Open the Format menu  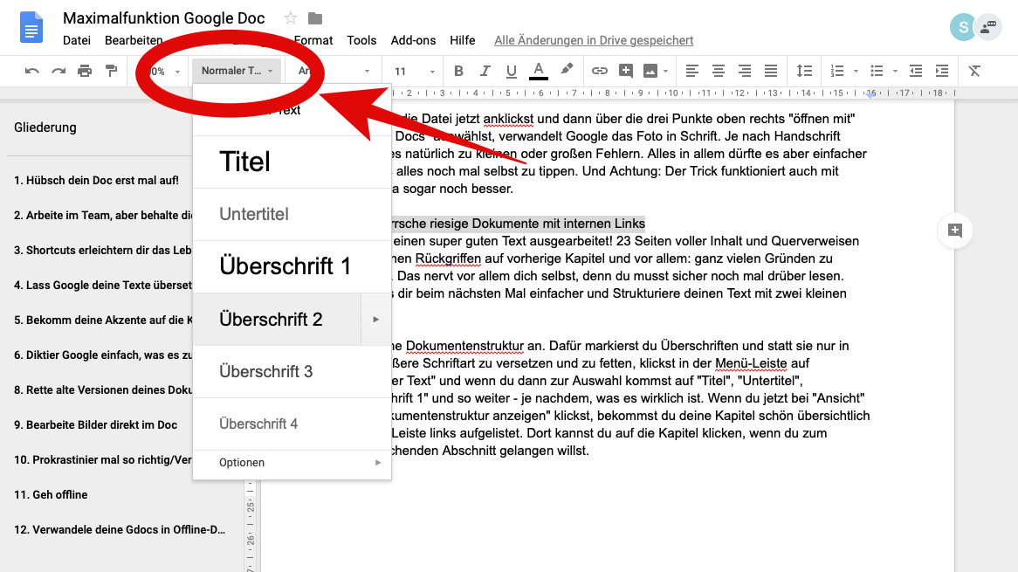pyautogui.click(x=313, y=40)
